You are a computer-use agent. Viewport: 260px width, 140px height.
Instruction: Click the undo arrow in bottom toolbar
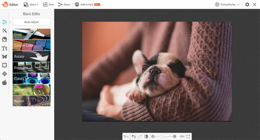pos(134,136)
